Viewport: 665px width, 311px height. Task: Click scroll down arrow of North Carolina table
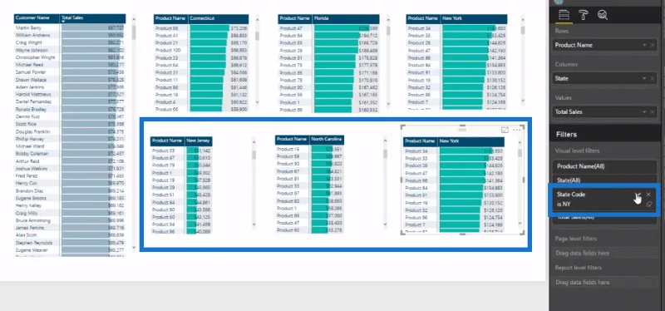(385, 224)
